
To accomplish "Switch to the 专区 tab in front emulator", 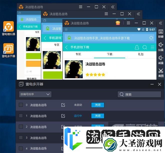I will [78, 54].
